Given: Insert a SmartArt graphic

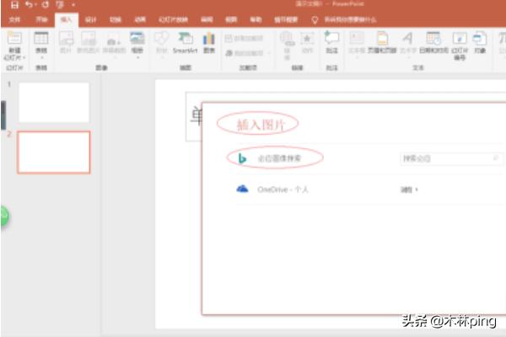Looking at the screenshot, I should click(186, 42).
